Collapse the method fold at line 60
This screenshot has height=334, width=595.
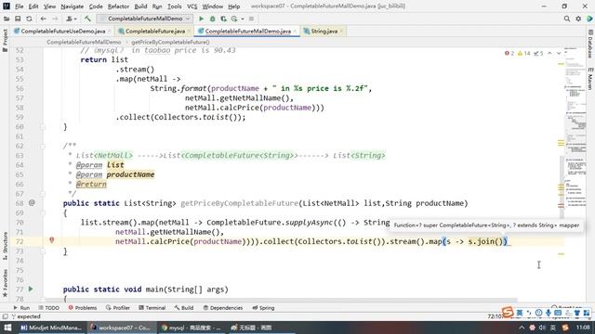click(x=43, y=127)
